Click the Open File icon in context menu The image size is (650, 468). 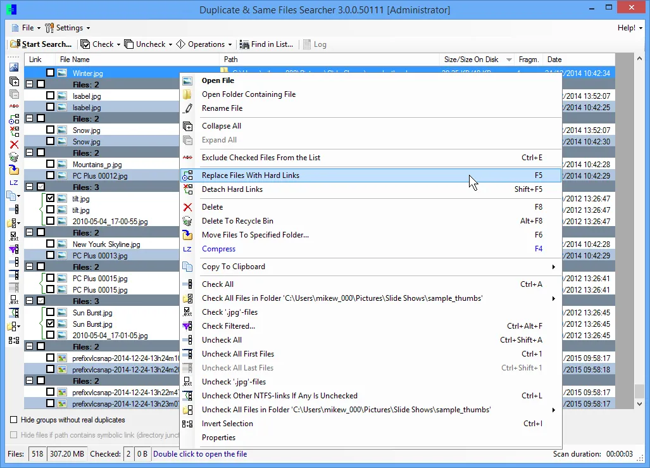click(x=187, y=81)
